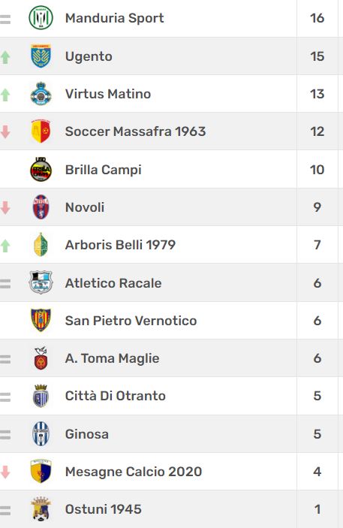343x528 pixels.
Task: Click the Brilla Campi round logo
Action: click(41, 170)
